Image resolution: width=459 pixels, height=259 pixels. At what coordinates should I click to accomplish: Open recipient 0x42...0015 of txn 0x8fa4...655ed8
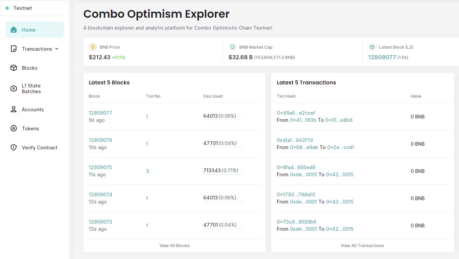click(x=340, y=175)
